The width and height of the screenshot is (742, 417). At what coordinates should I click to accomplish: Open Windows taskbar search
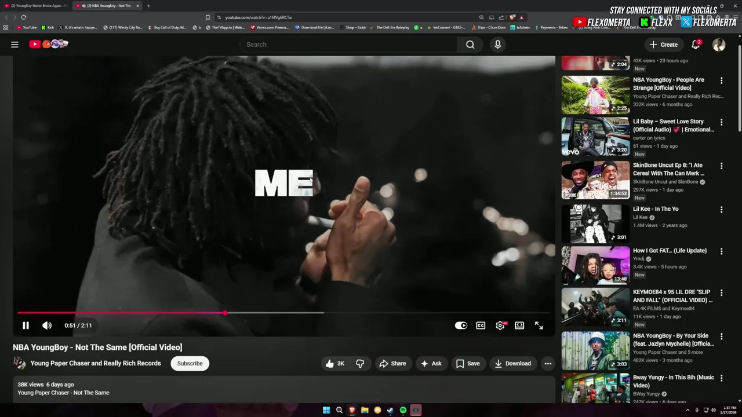339,411
